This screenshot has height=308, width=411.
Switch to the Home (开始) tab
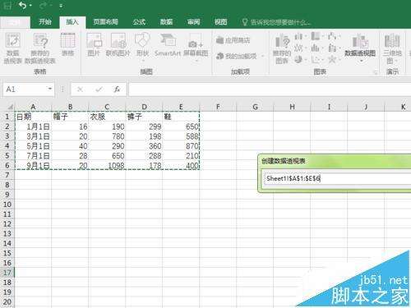(45, 21)
